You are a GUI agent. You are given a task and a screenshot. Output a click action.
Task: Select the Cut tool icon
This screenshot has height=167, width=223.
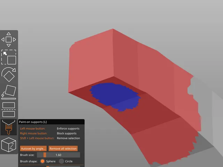click(x=8, y=110)
